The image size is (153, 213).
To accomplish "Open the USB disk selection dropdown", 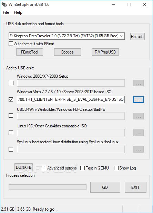I will (x=67, y=36).
